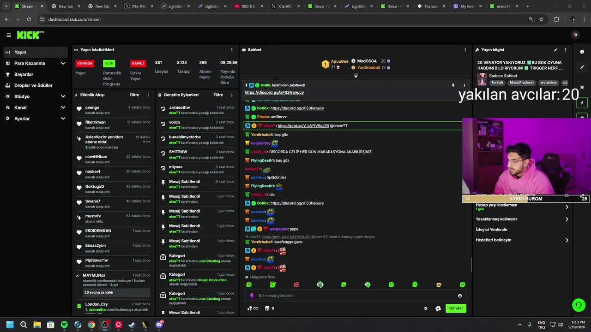The image size is (591, 332).
Task: Focus the Bir mesaj gönderin field
Action: 356,296
